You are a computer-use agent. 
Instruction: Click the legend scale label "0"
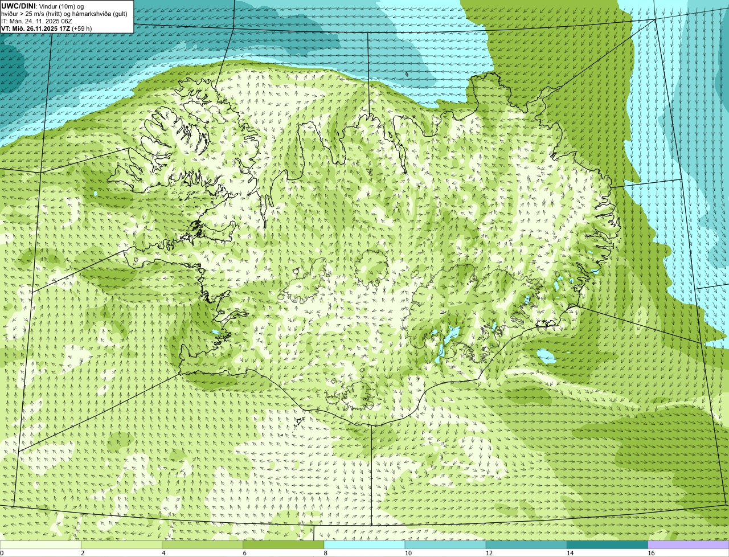(x=2, y=553)
